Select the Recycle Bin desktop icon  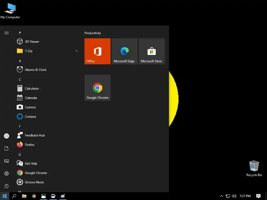pyautogui.click(x=254, y=168)
